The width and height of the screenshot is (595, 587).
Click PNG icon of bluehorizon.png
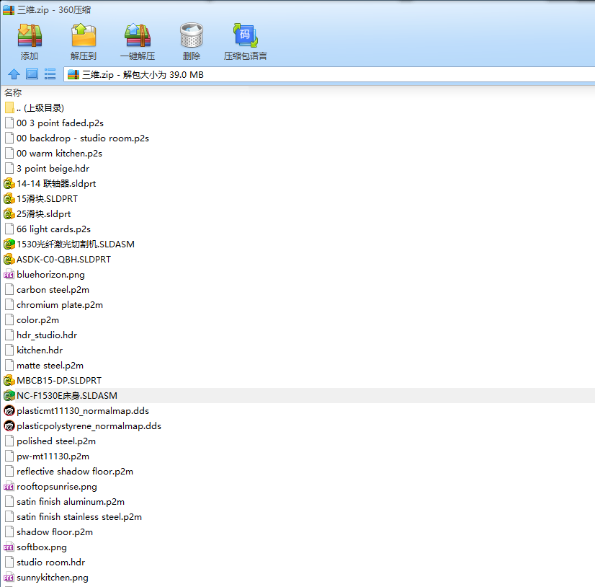9,275
